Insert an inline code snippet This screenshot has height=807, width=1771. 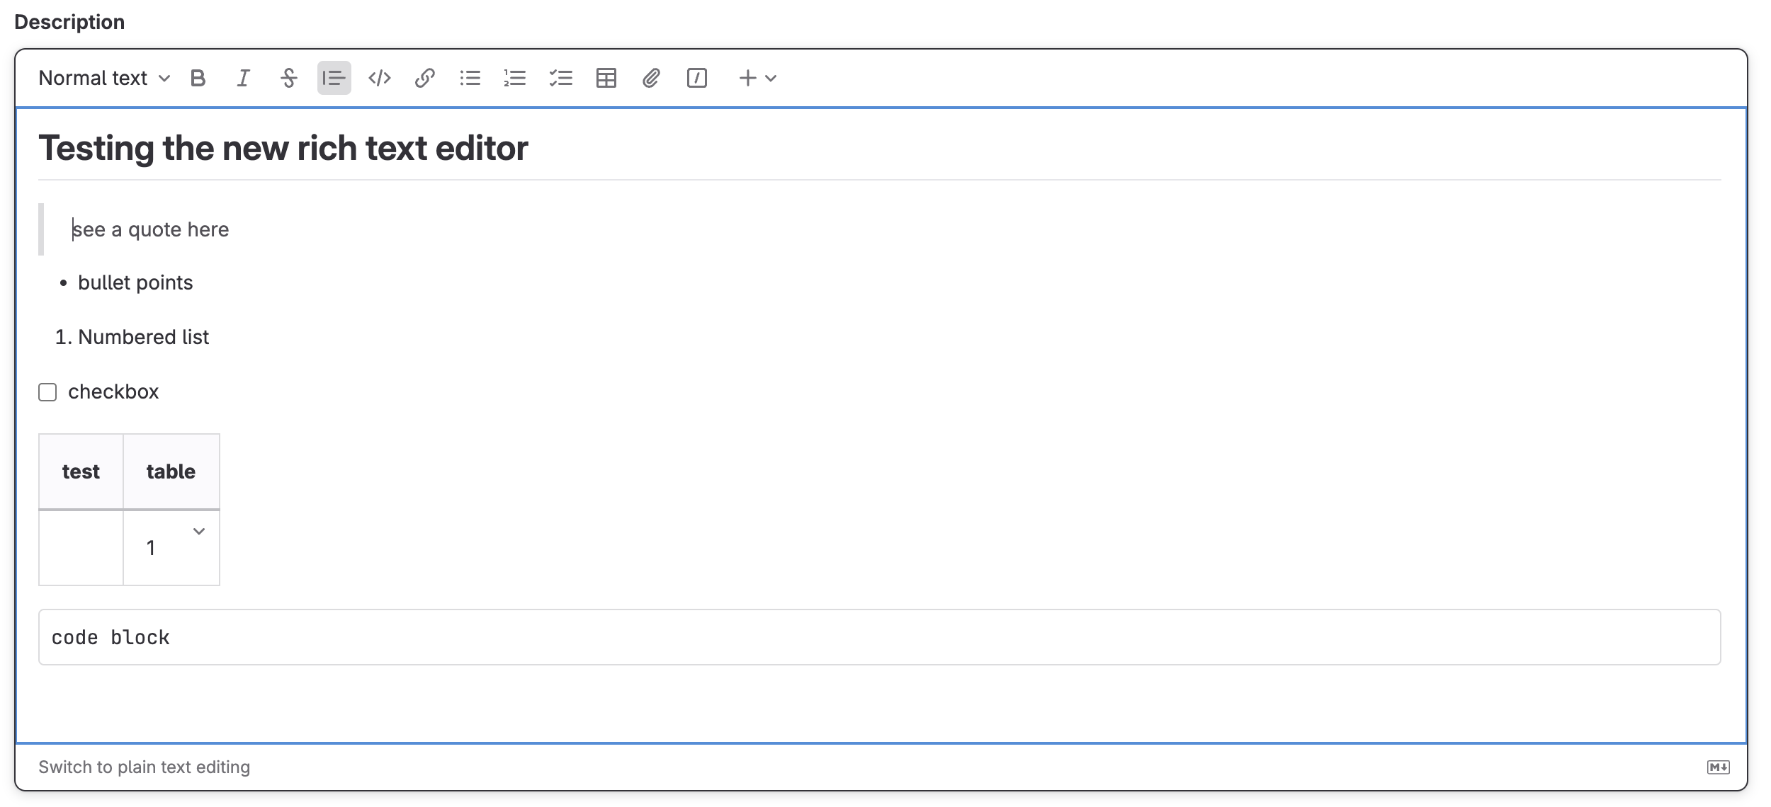point(379,78)
